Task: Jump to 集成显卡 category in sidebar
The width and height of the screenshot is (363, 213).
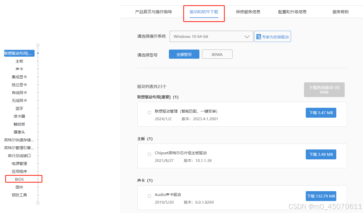Action: (x=19, y=77)
